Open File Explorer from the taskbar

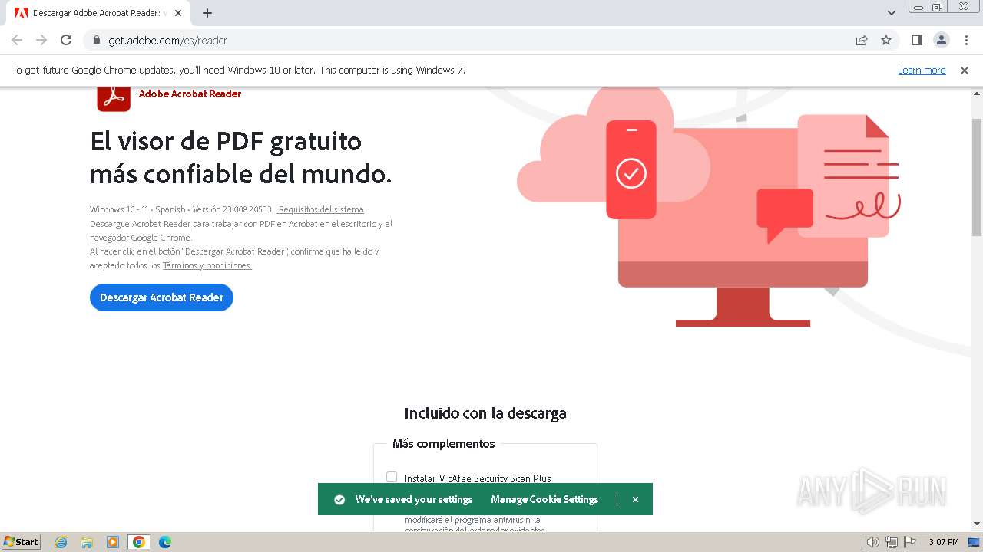[87, 542]
